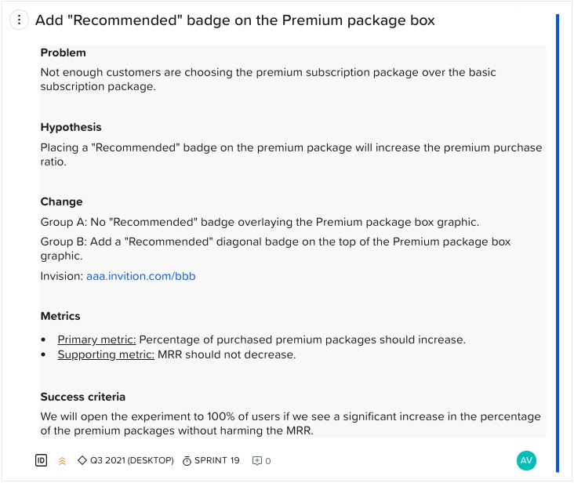Click the AV assignee avatar
The width and height of the screenshot is (574, 483).
(527, 460)
